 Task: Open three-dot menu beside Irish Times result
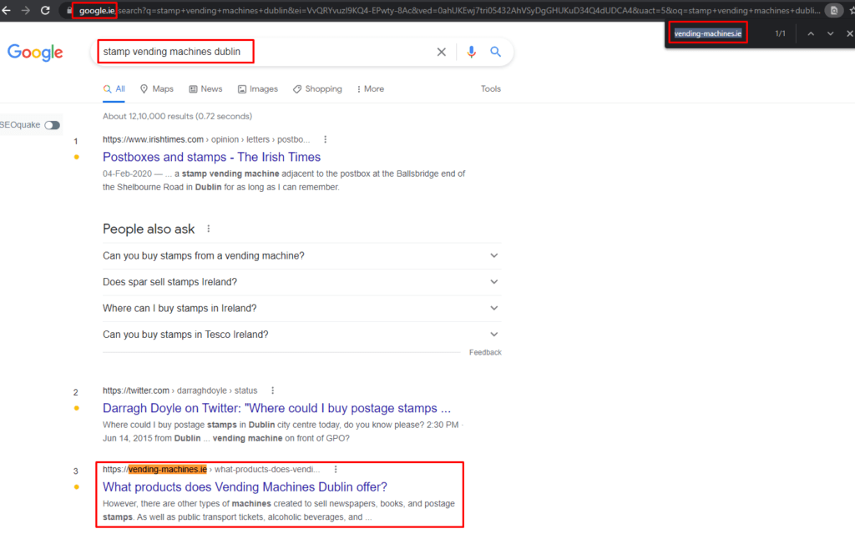coord(325,139)
